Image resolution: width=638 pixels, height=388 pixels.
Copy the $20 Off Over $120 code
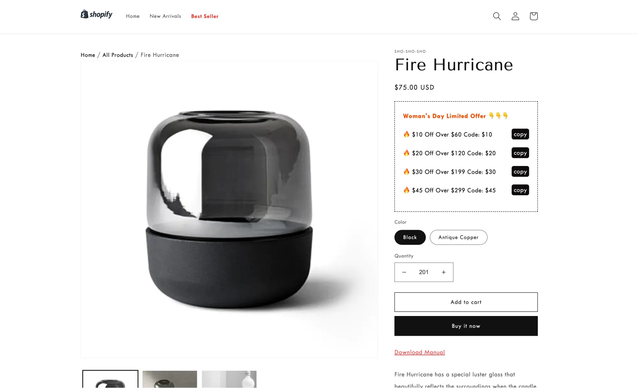[520, 153]
